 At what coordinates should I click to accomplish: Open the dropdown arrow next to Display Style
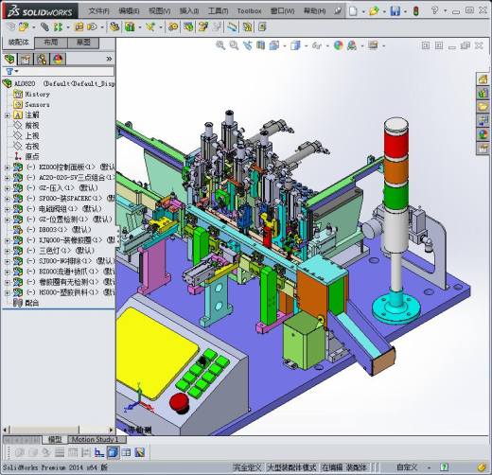[x=306, y=46]
